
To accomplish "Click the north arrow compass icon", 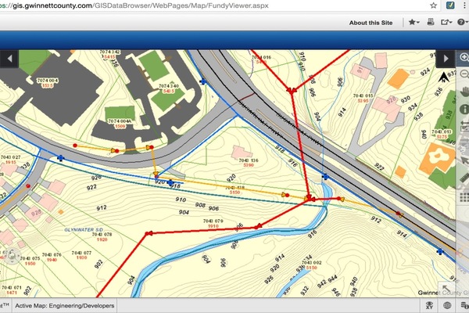I will pos(445,77).
